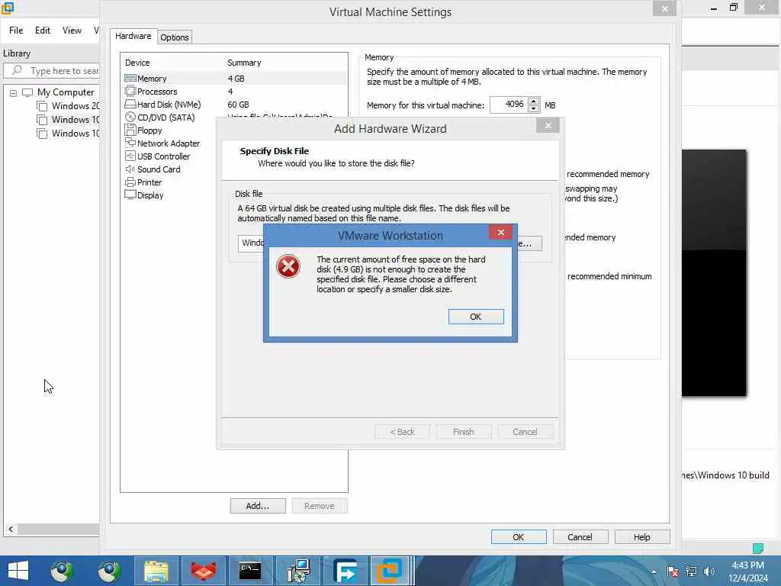
Task: Click the network tray icon
Action: (x=691, y=572)
